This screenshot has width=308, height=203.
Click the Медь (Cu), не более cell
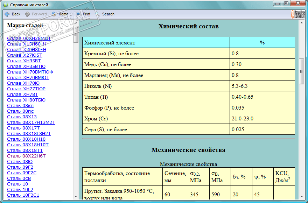click(x=156, y=64)
